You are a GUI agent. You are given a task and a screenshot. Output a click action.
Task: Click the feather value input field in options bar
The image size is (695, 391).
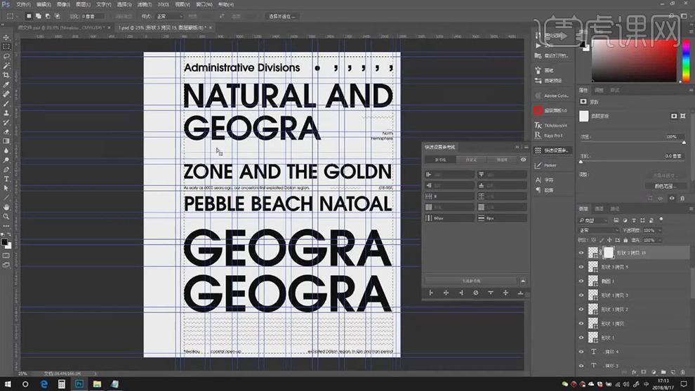(x=93, y=15)
